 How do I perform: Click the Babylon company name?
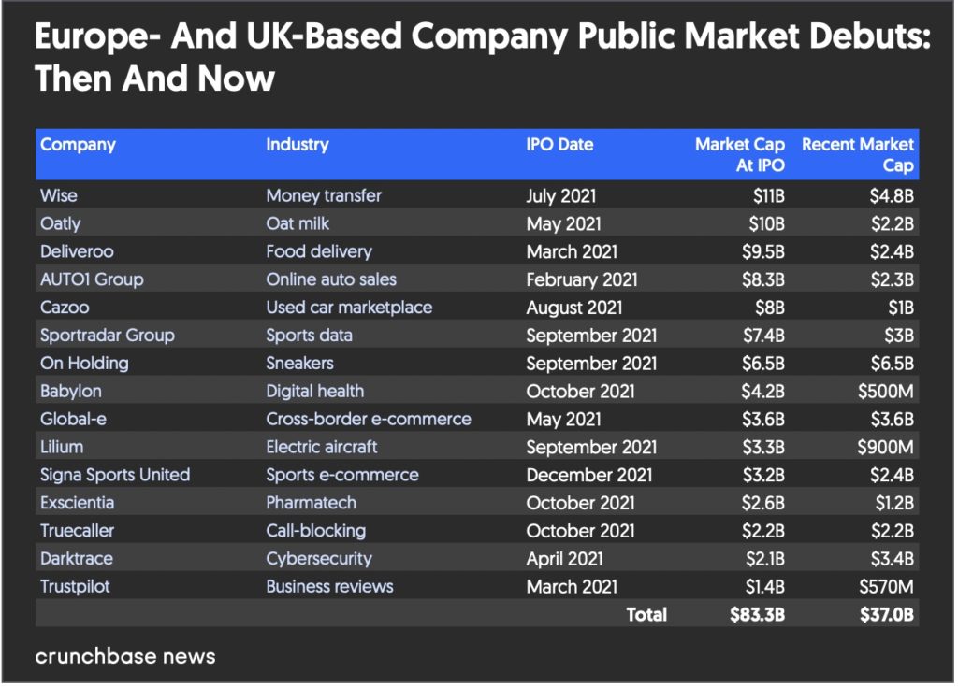coord(71,391)
